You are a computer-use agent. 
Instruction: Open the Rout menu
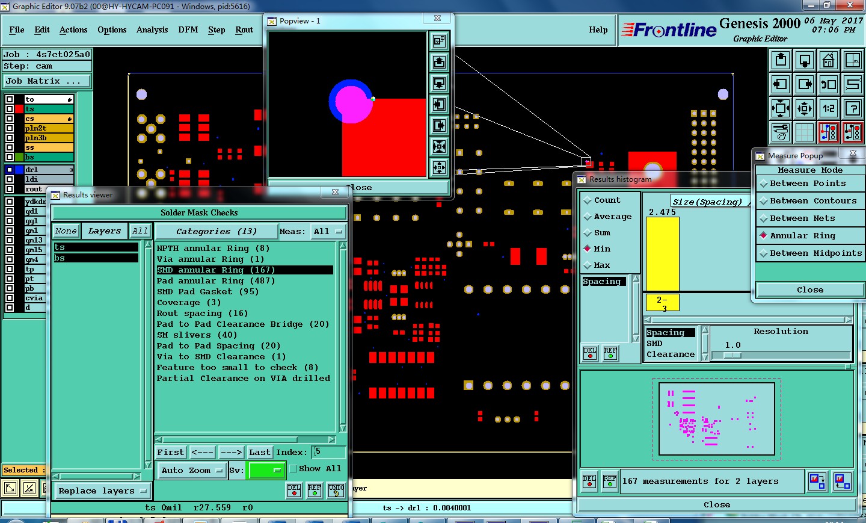point(244,29)
